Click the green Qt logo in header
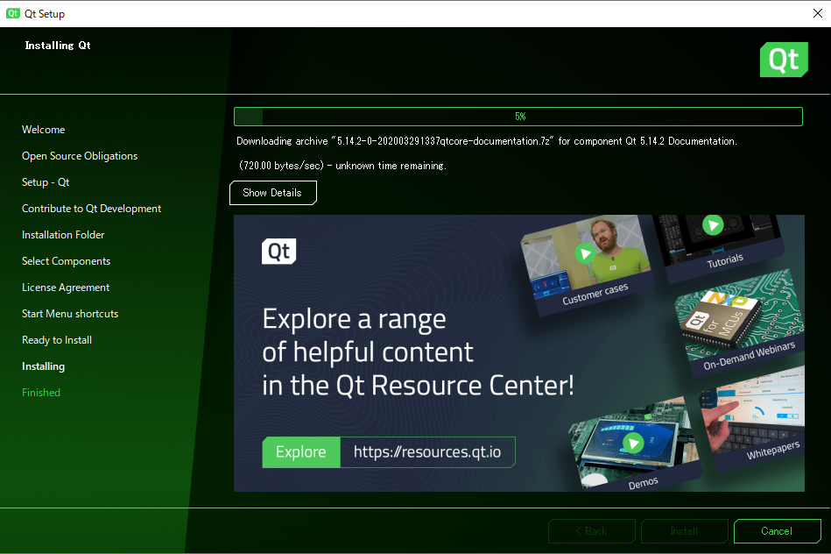Viewport: 831px width, 554px height. [x=784, y=60]
